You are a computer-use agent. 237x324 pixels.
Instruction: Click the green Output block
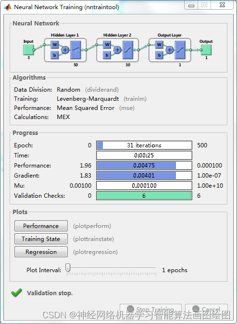[x=206, y=50]
